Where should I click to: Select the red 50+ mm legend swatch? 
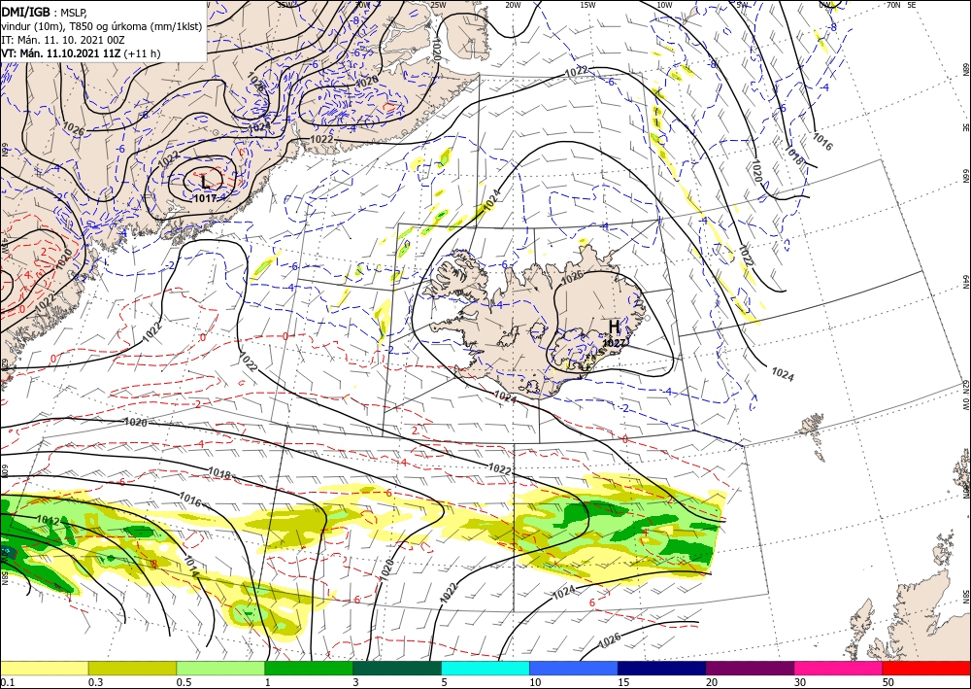926,668
